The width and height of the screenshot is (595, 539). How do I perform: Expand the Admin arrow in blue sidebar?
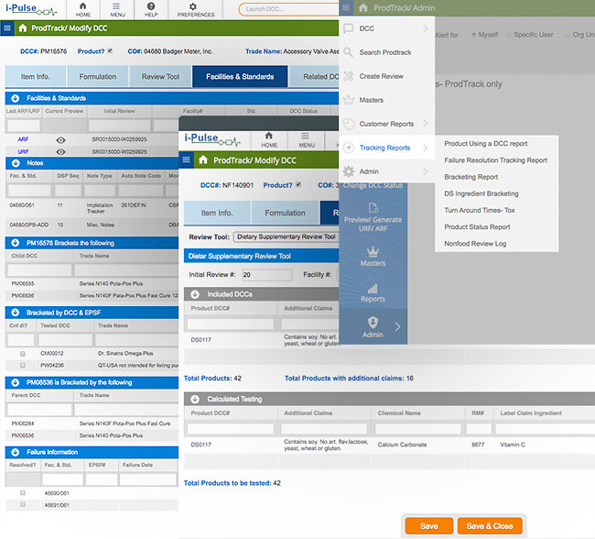397,327
